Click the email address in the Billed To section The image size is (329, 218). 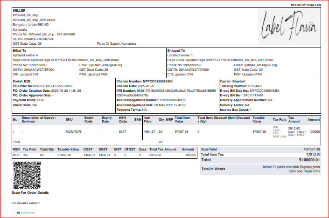point(101,65)
